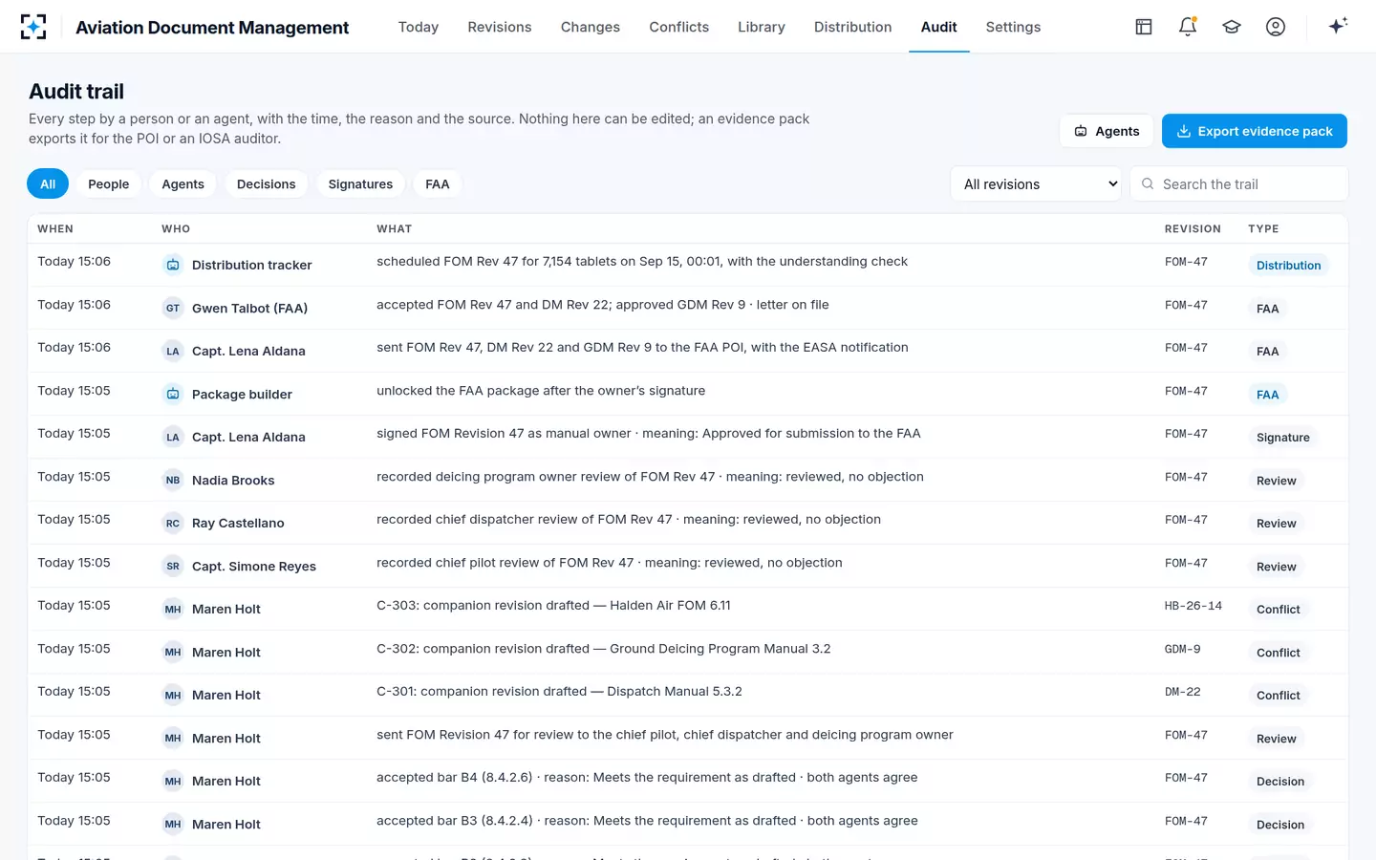
Task: Click Ray Castellano's RC avatar
Action: coord(173,523)
